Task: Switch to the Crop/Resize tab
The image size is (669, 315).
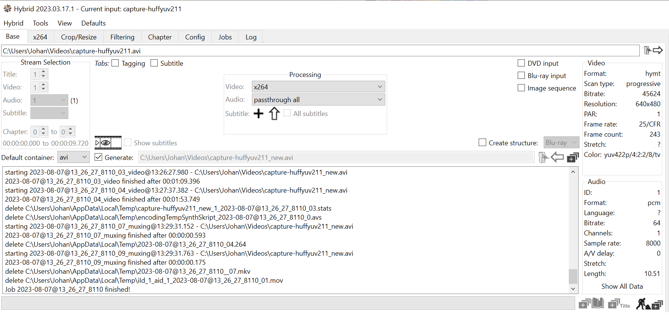Action: pos(79,37)
